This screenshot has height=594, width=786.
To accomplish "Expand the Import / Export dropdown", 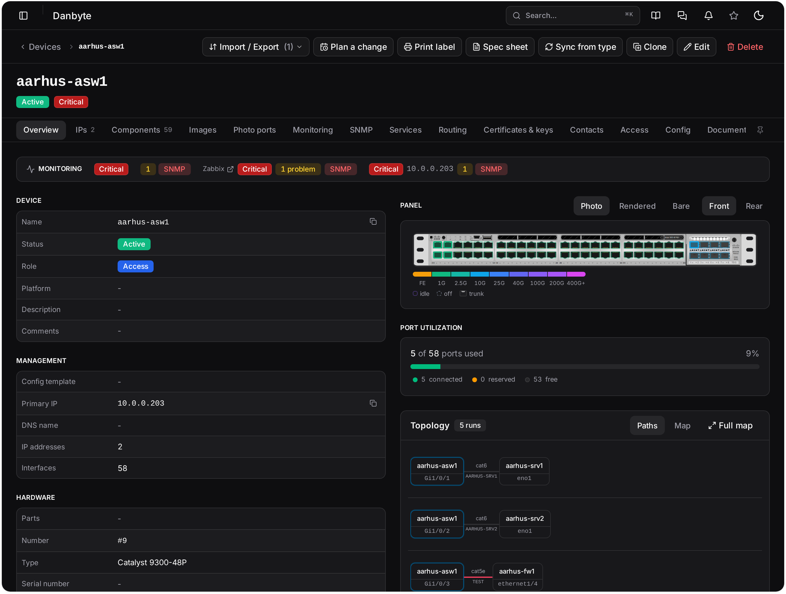I will [256, 47].
